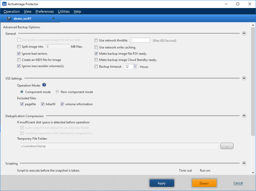Enable Create an MD5 file for image
This screenshot has width=256, height=191.
click(x=19, y=60)
